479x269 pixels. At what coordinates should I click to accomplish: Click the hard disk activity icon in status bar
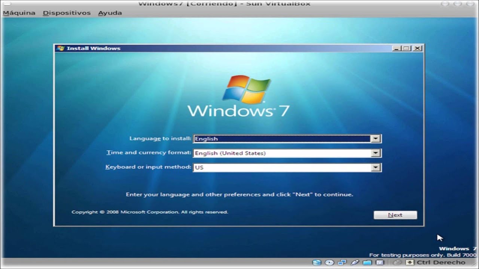coord(317,263)
